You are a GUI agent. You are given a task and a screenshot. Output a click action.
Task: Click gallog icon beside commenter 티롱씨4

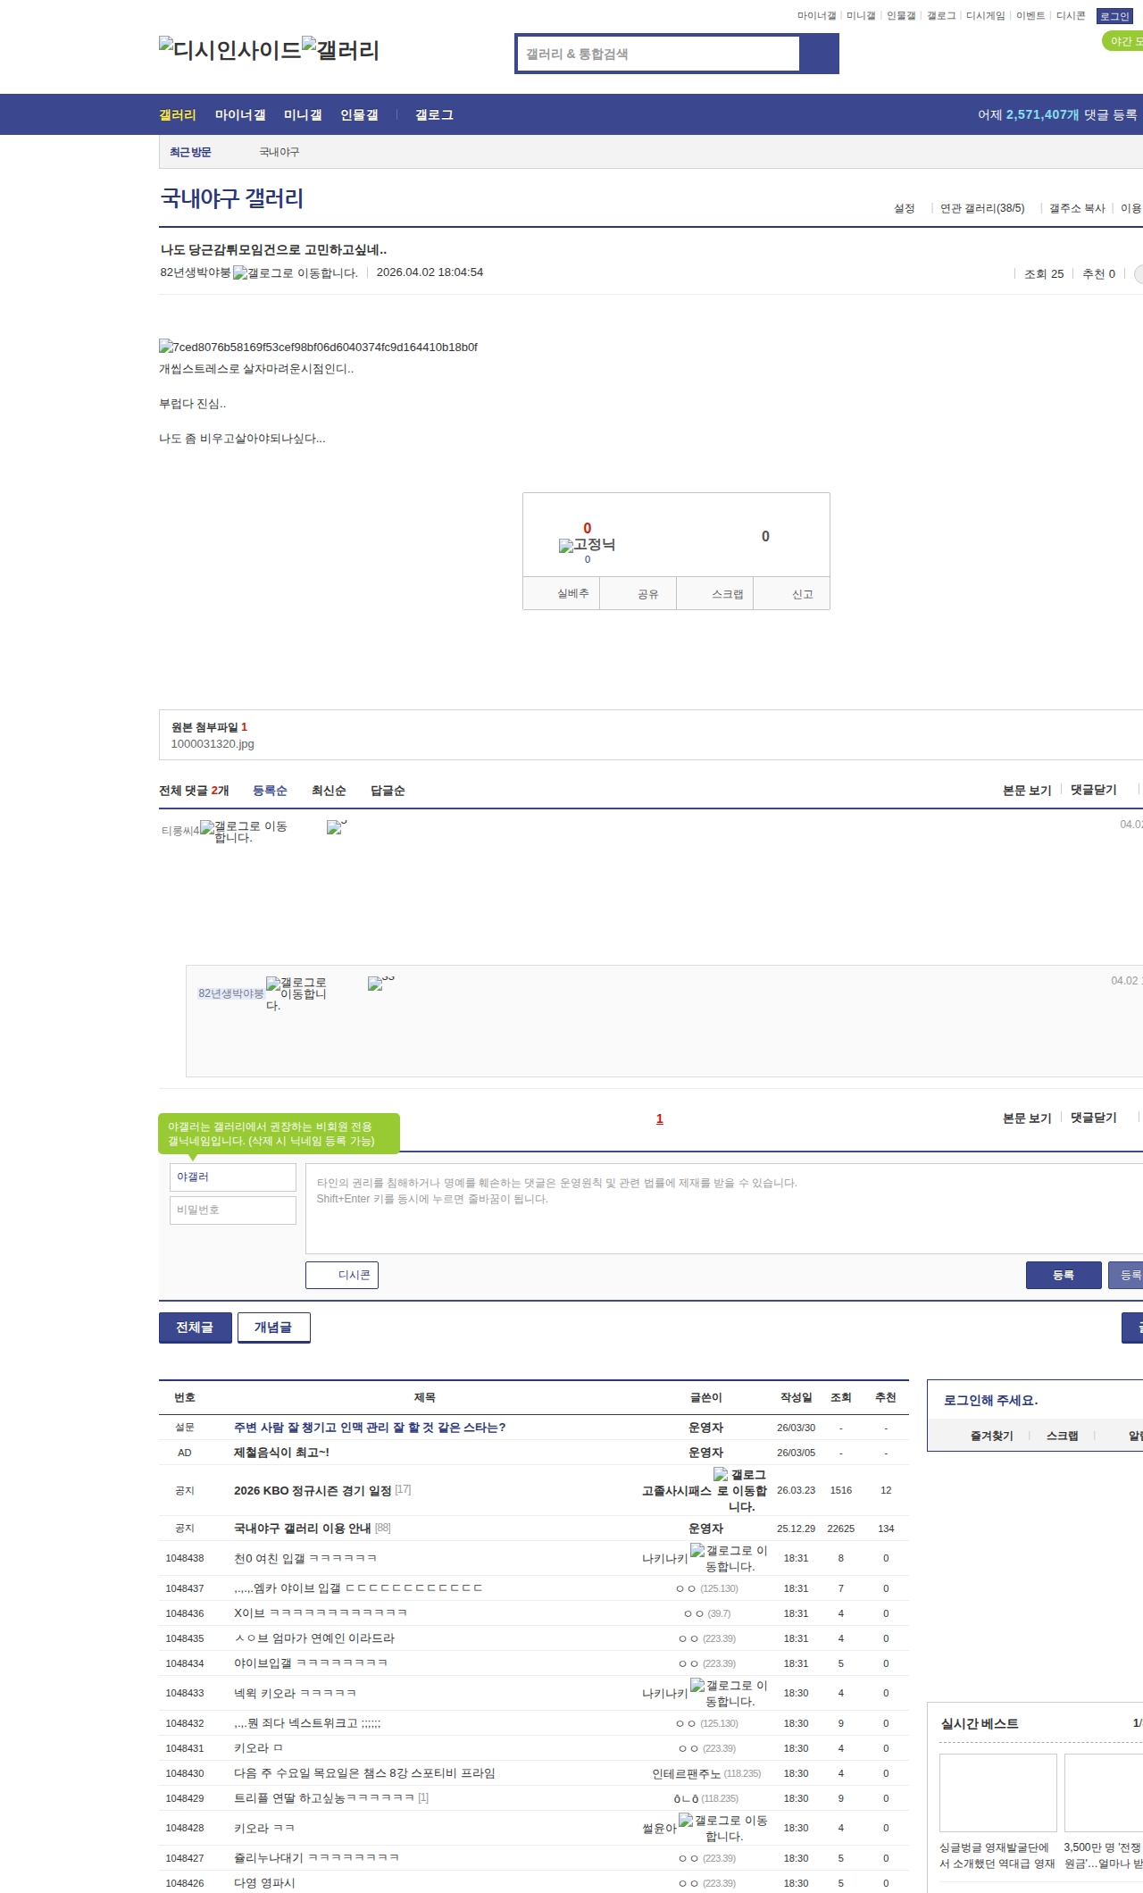[207, 828]
